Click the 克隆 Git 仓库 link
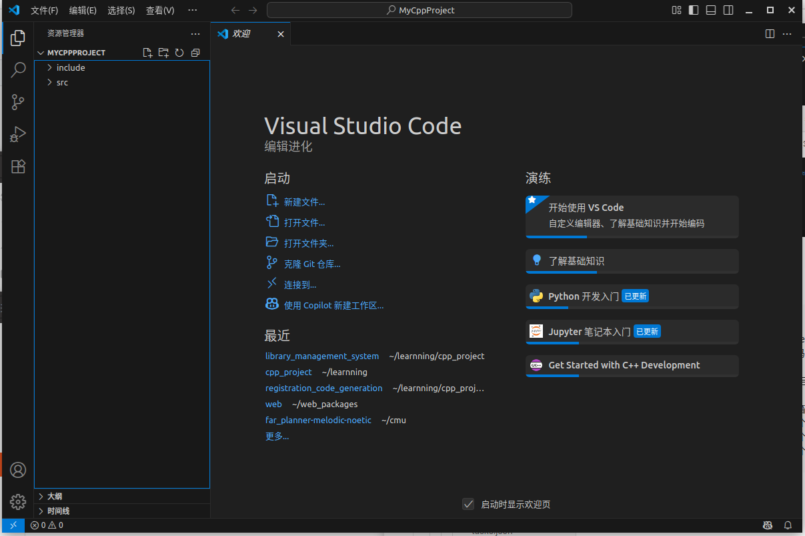The width and height of the screenshot is (805, 536). click(311, 264)
